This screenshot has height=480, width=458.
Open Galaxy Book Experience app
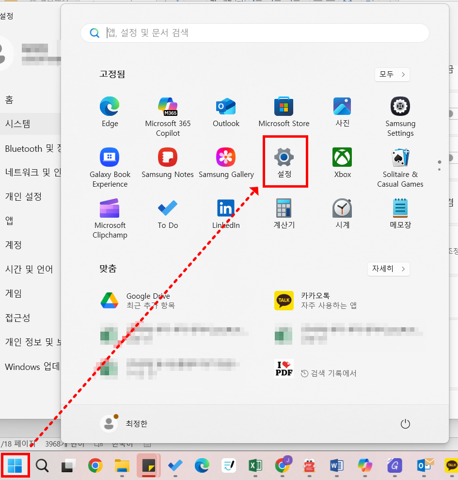point(110,167)
